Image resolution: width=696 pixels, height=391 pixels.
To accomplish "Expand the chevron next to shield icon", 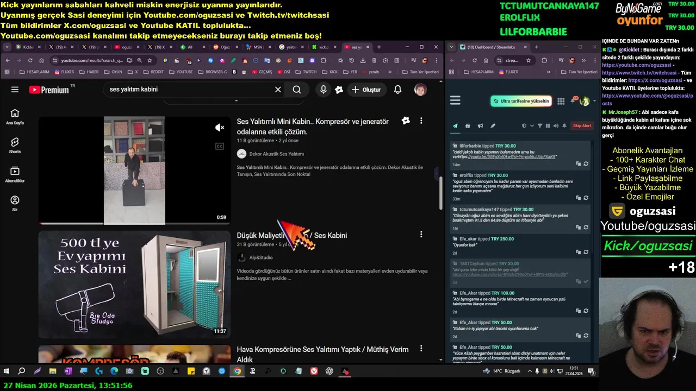I will click(x=532, y=126).
